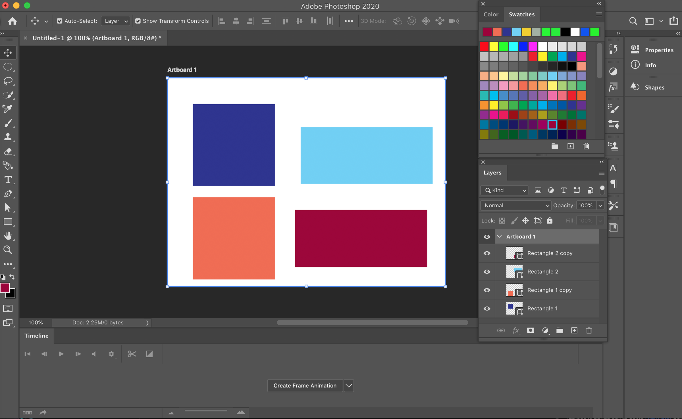This screenshot has height=419, width=682.
Task: Collapse the Artboard 1 group
Action: 500,236
